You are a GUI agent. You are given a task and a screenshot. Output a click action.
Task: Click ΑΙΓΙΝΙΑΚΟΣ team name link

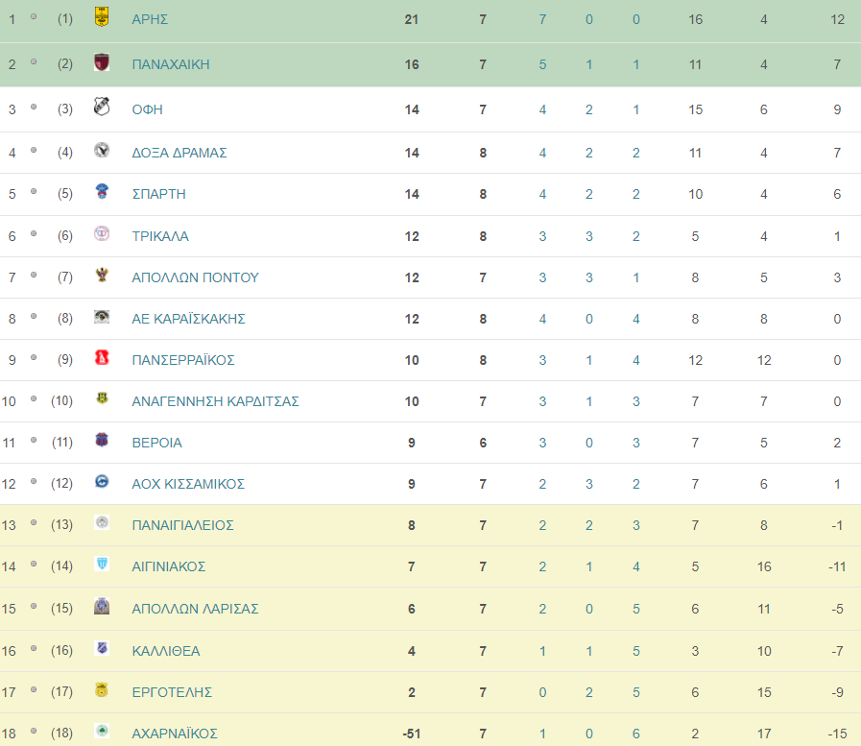coord(169,566)
